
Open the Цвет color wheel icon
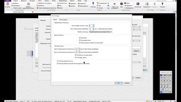pos(121,4)
